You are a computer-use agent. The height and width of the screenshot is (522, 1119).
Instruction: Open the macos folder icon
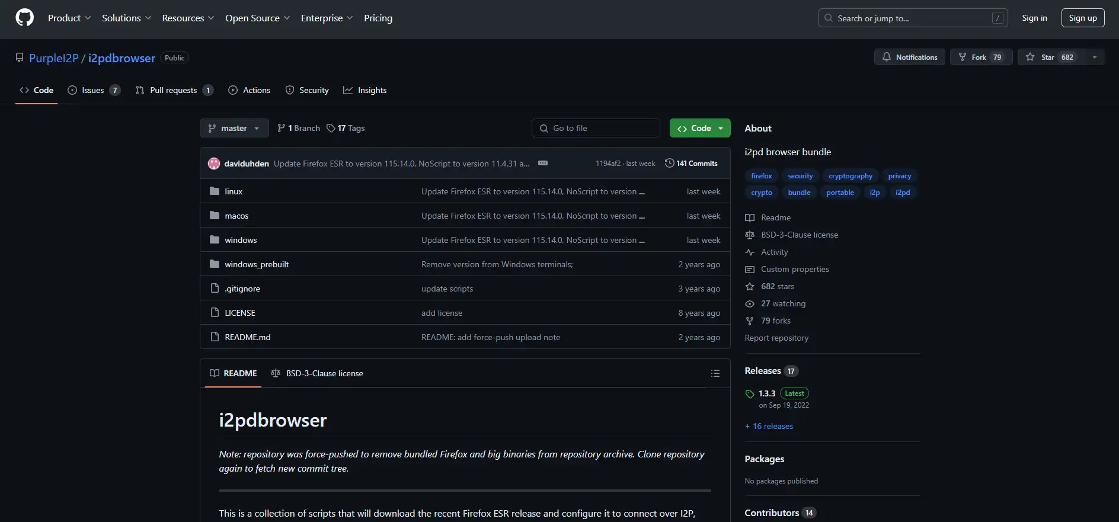click(215, 215)
